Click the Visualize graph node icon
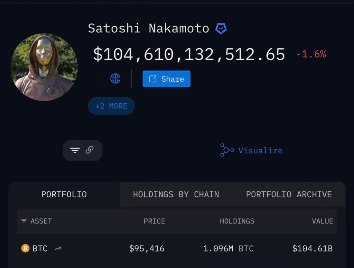 (x=227, y=150)
